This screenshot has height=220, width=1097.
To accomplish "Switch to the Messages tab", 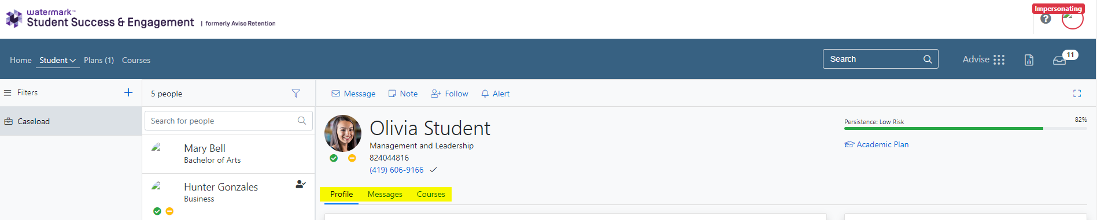I will (x=385, y=194).
